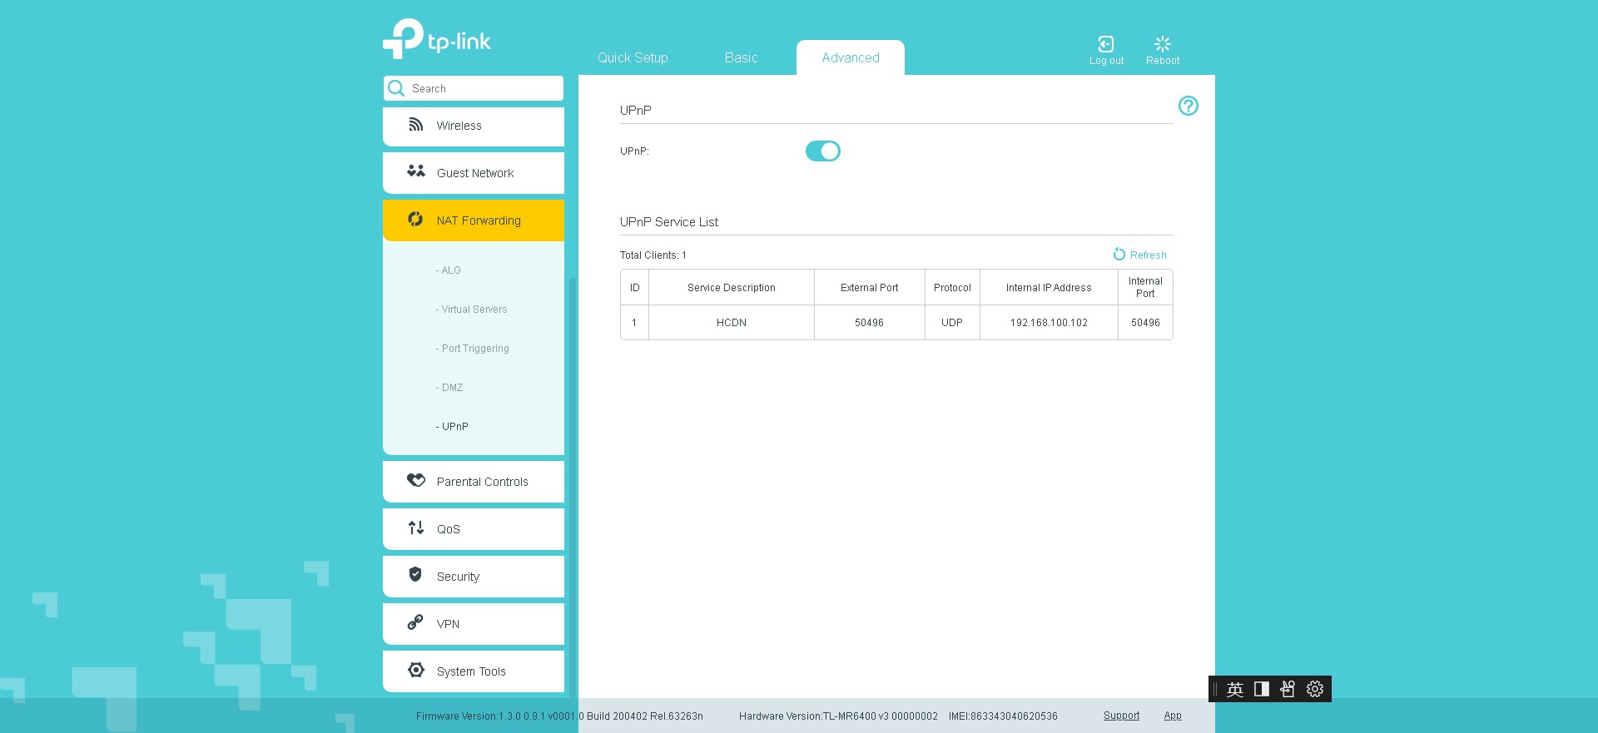The width and height of the screenshot is (1598, 733).
Task: Click the 192.168.100.102 IP address cell
Action: tap(1049, 323)
